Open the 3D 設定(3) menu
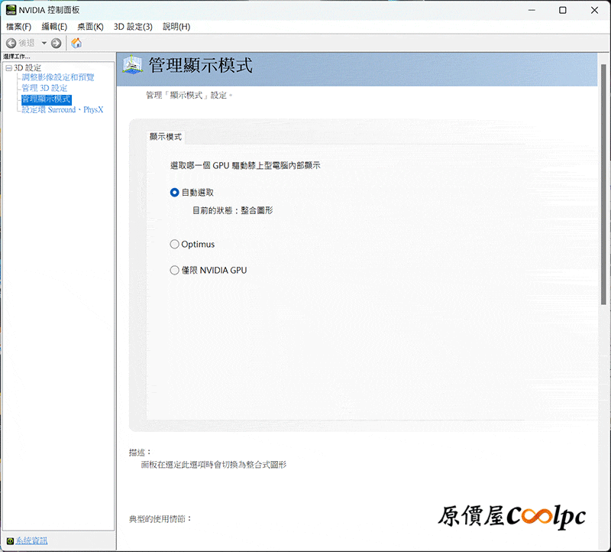This screenshot has height=552, width=611. pyautogui.click(x=133, y=27)
